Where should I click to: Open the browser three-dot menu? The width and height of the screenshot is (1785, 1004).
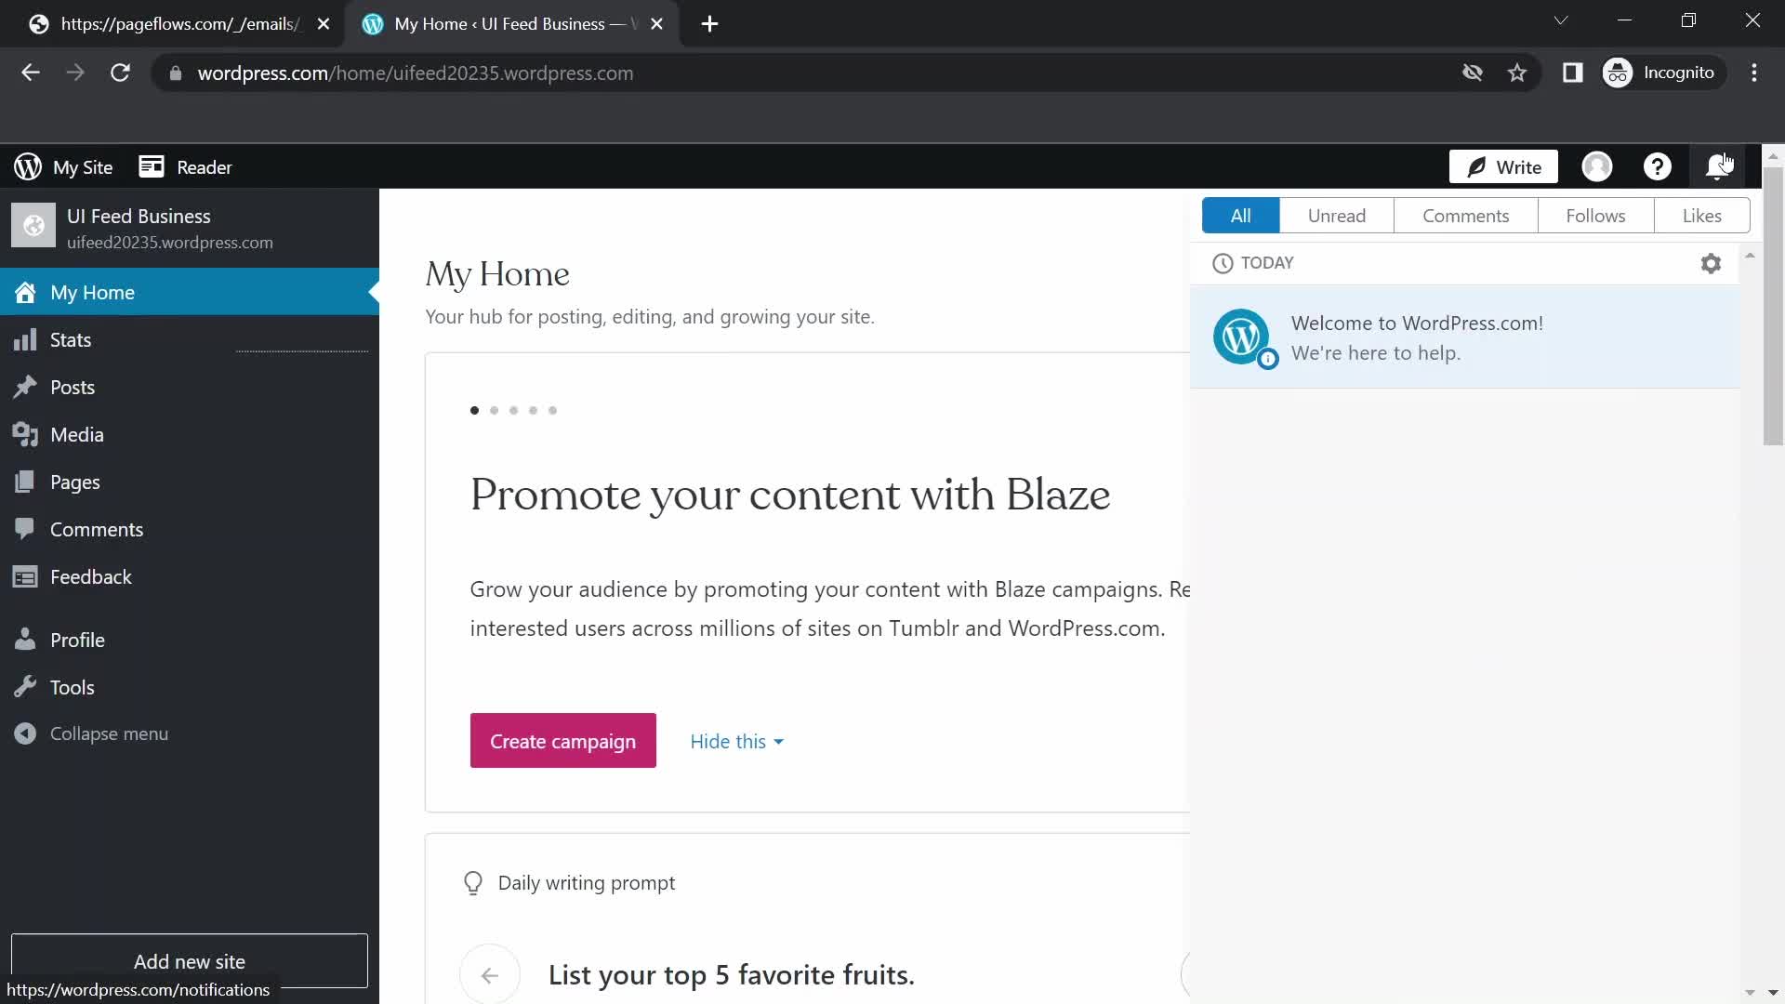pos(1755,73)
